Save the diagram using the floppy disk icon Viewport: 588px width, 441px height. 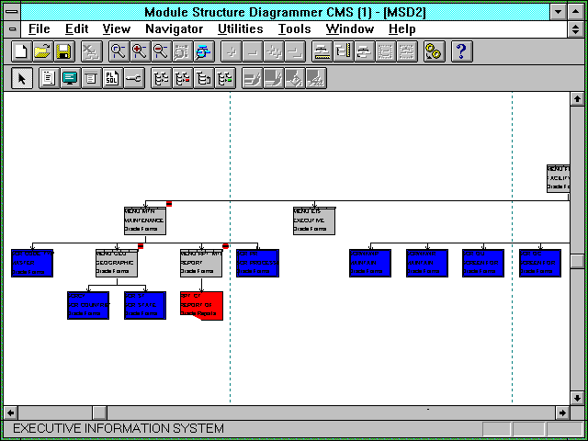click(63, 51)
